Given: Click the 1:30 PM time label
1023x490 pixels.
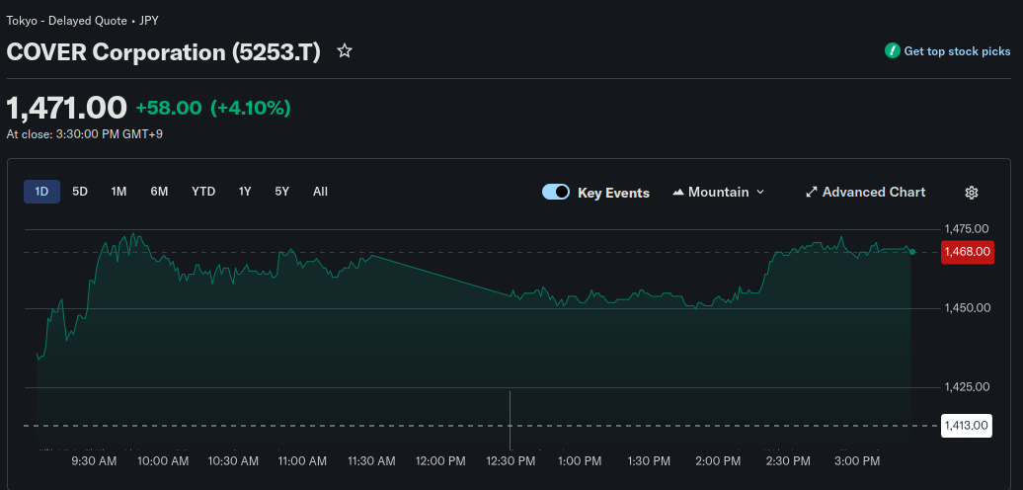Looking at the screenshot, I should [649, 461].
